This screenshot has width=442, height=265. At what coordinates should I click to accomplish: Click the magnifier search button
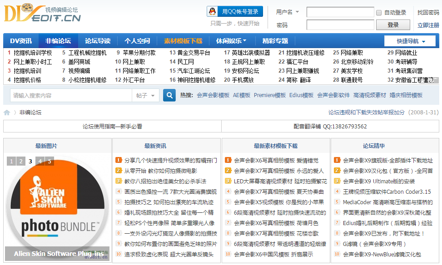pyautogui.click(x=169, y=95)
